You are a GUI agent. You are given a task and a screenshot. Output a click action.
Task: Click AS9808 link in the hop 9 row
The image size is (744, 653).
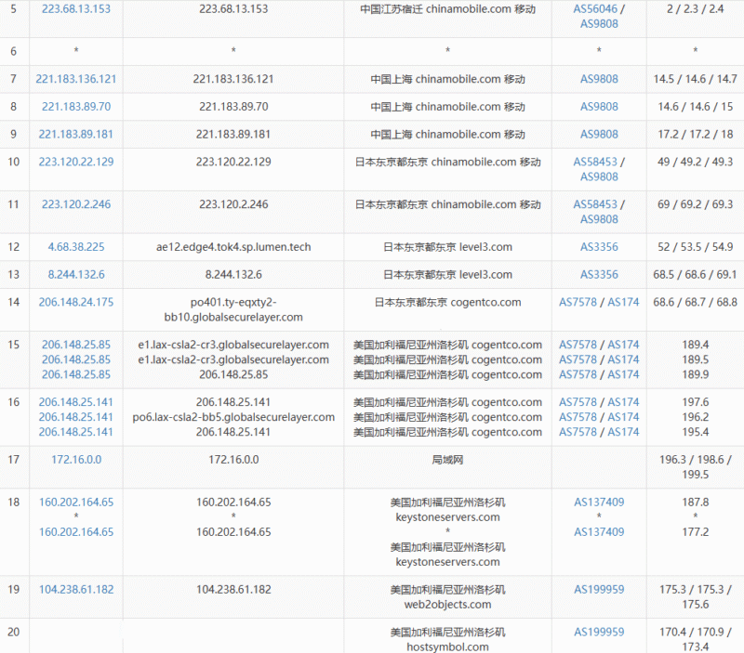point(599,134)
